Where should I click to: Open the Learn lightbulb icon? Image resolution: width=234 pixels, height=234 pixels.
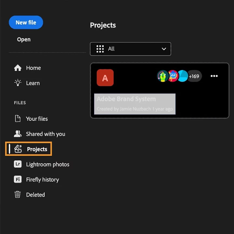pyautogui.click(x=18, y=83)
